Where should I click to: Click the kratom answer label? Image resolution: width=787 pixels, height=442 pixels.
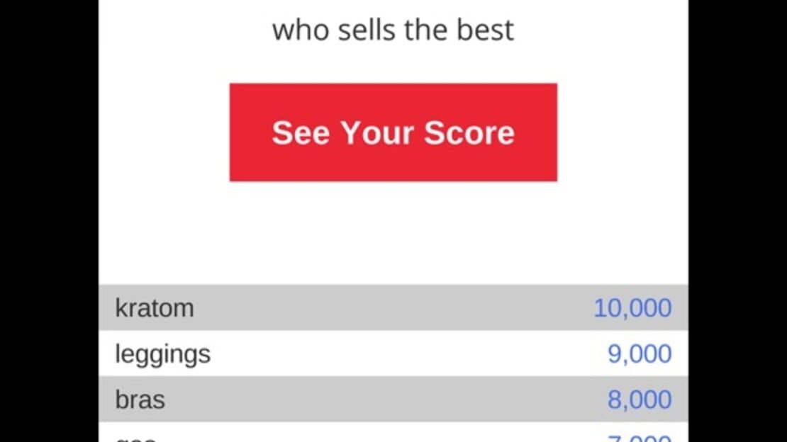[155, 307]
